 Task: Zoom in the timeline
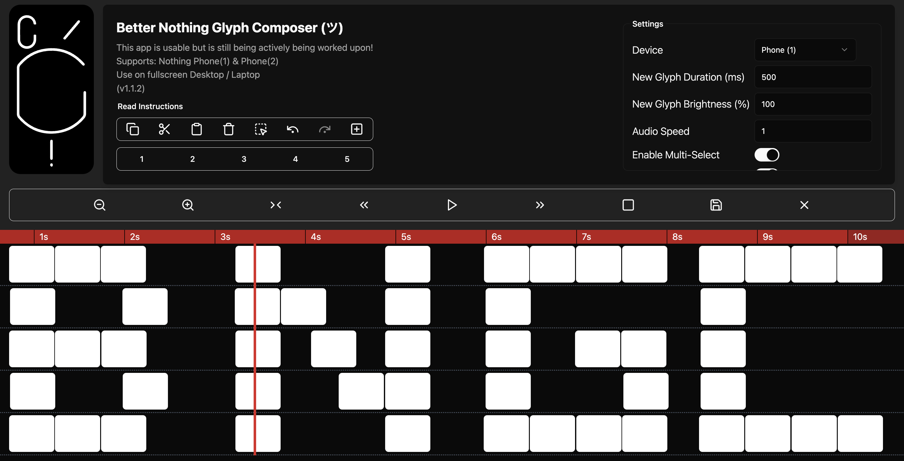point(188,205)
